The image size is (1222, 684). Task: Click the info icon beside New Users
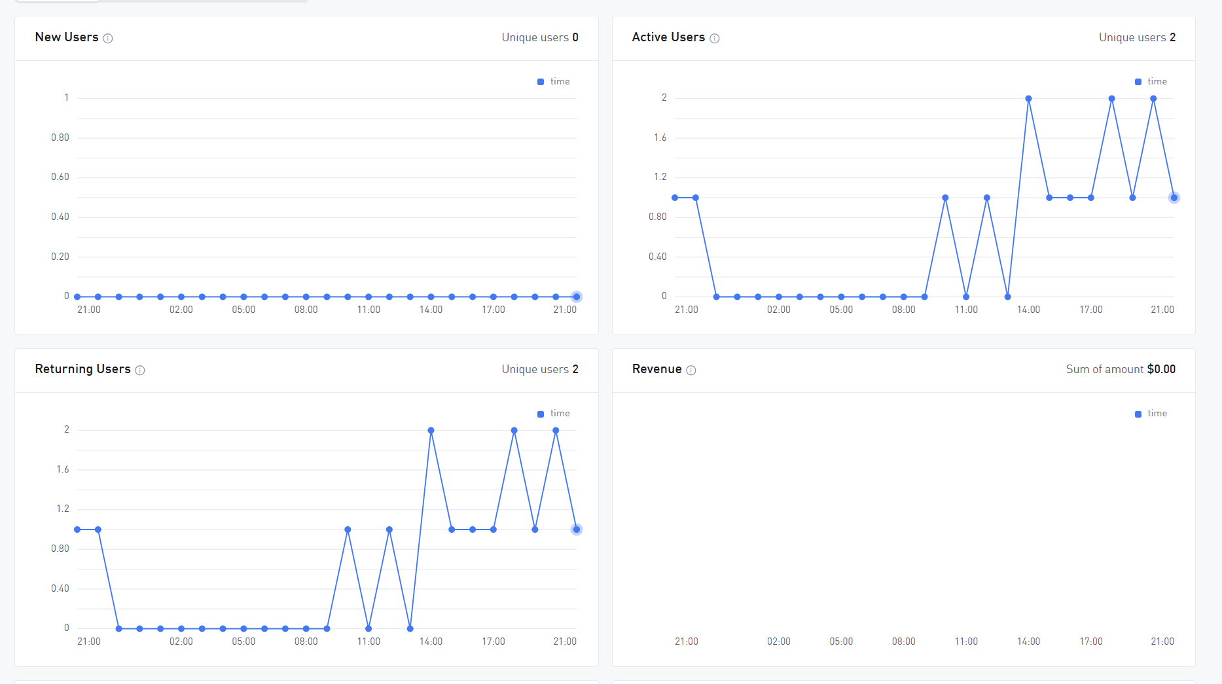(108, 39)
